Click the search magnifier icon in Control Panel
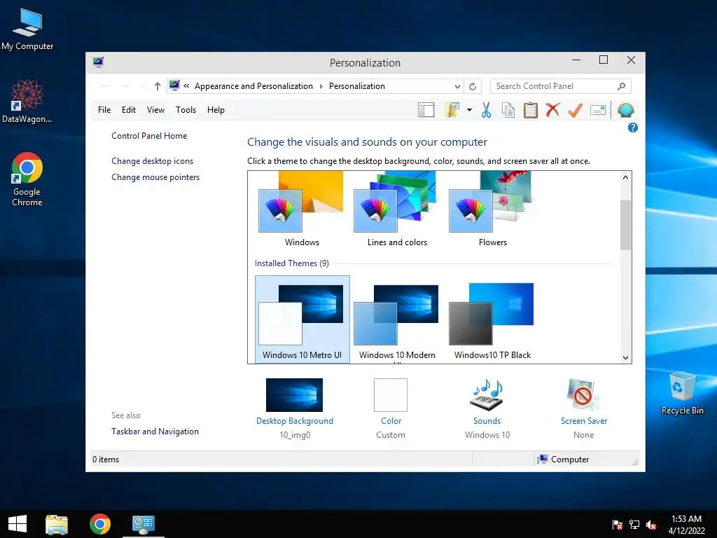The image size is (717, 538). [x=621, y=86]
